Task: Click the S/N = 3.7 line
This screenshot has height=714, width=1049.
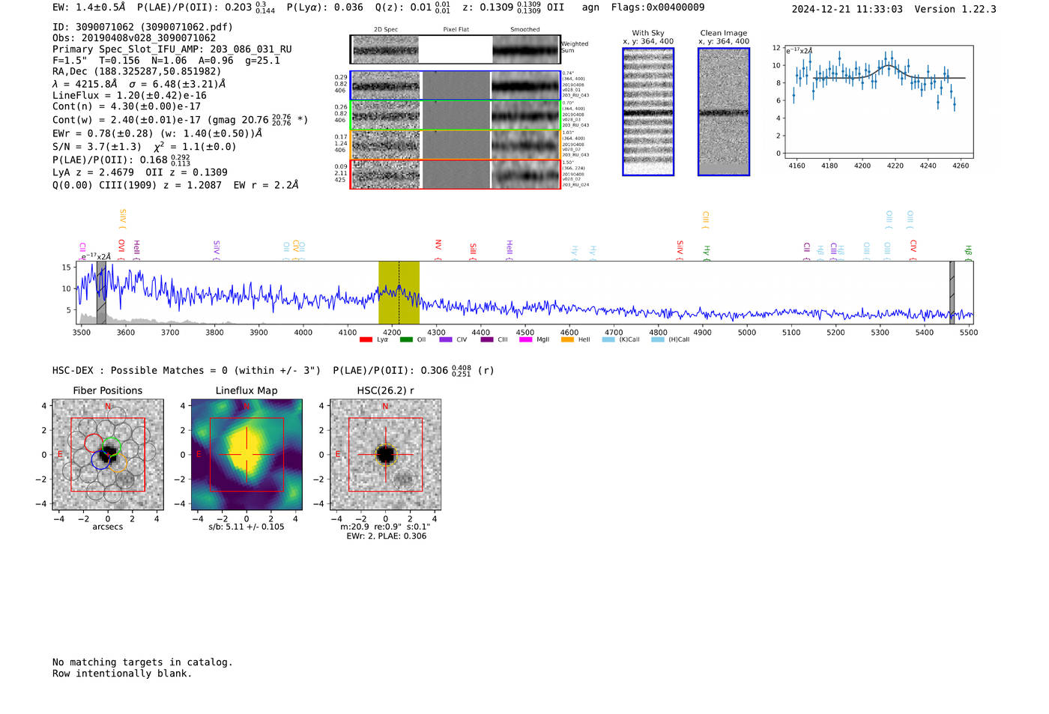Action: 144,147
